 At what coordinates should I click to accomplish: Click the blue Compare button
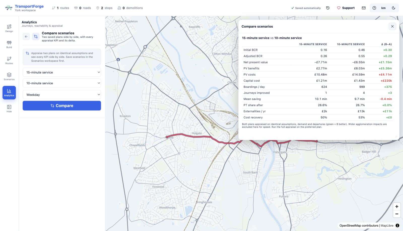[x=62, y=106]
